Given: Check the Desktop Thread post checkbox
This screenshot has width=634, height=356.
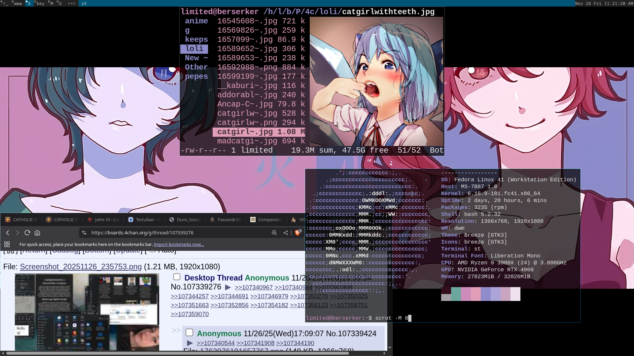Looking at the screenshot, I should click(x=177, y=277).
